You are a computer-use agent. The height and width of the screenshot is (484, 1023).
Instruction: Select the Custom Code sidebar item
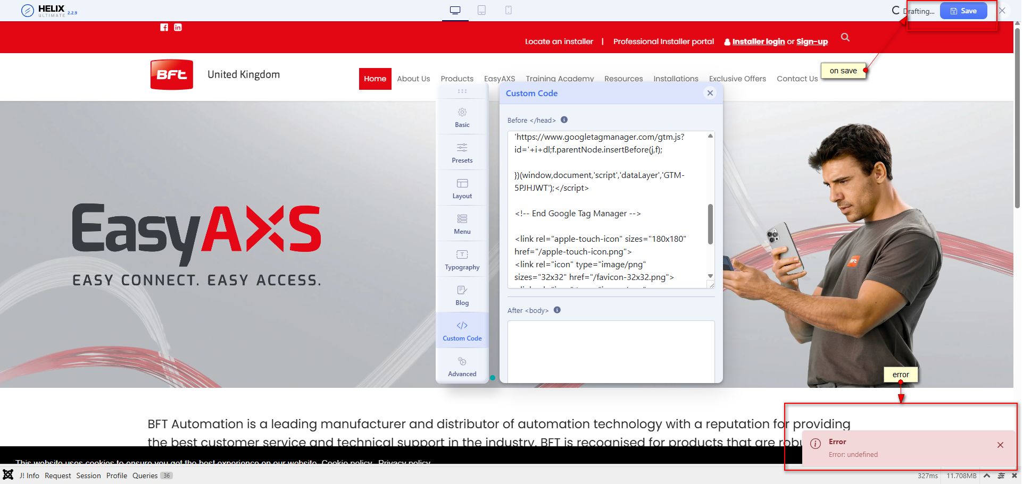[x=462, y=331]
